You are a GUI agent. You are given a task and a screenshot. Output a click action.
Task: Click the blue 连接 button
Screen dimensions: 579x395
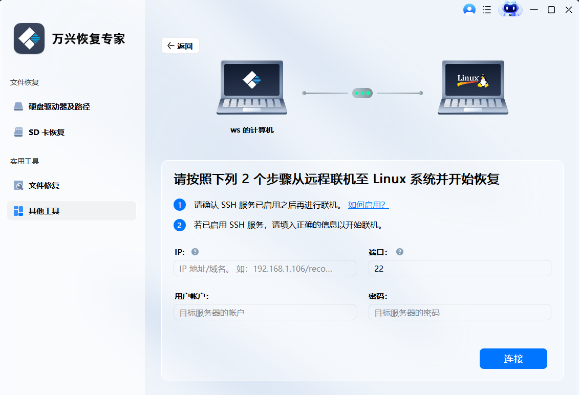tap(513, 359)
